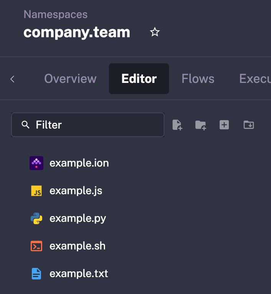271x294 pixels.
Task: Click the create new folder icon
Action: 200,125
